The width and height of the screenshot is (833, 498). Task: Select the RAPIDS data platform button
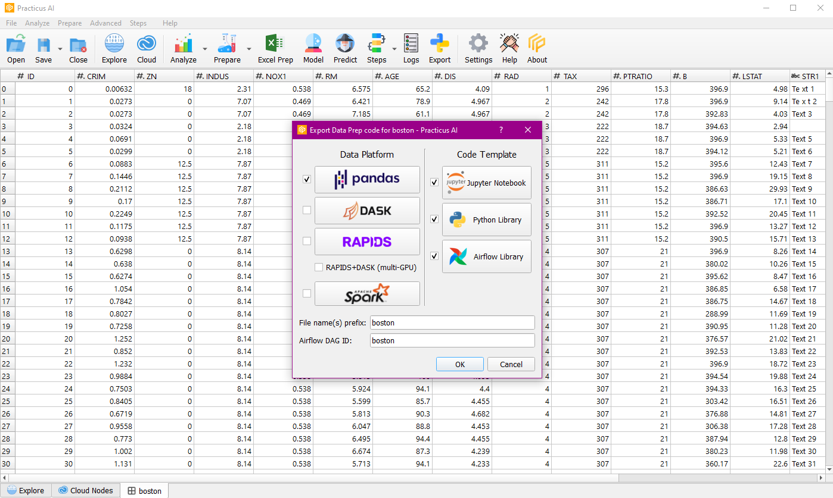tap(367, 242)
